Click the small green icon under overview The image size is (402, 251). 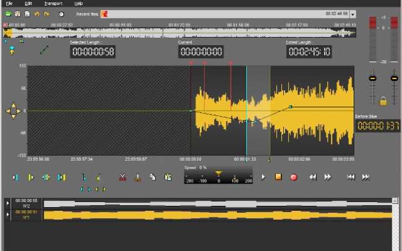22,41
